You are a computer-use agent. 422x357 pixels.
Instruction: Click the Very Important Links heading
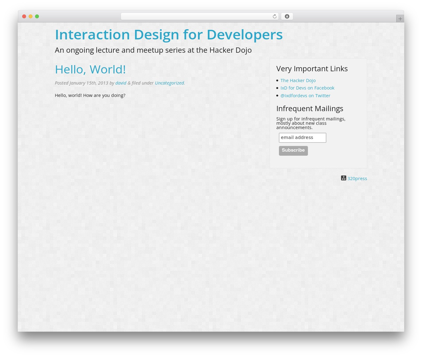(312, 69)
